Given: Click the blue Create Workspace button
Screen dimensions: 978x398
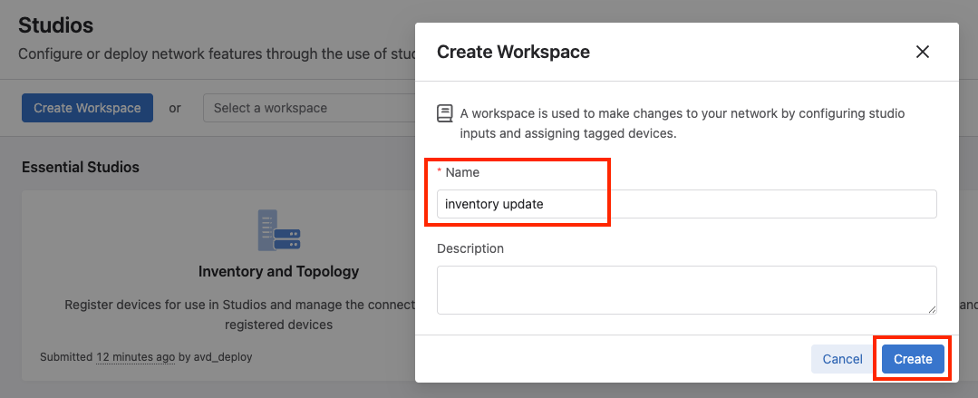Looking at the screenshot, I should 87,108.
